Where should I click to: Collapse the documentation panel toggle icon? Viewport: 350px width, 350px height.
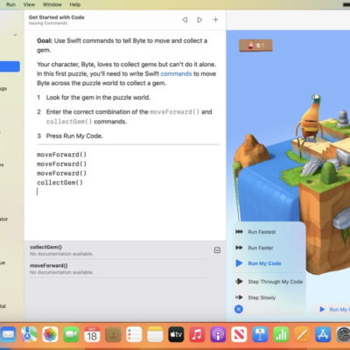click(x=217, y=250)
